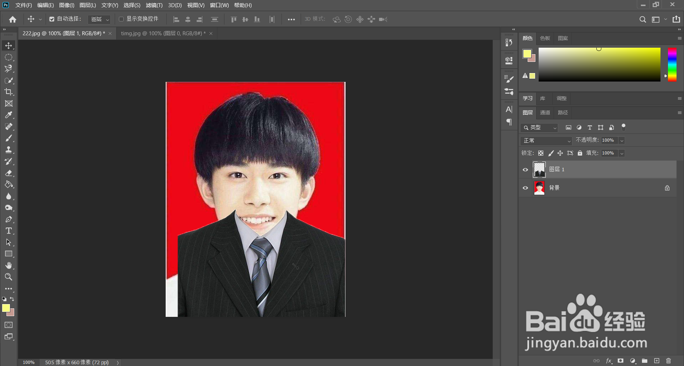Expand the 不透明度 opacity dropdown arrow
The image size is (684, 366).
point(622,141)
